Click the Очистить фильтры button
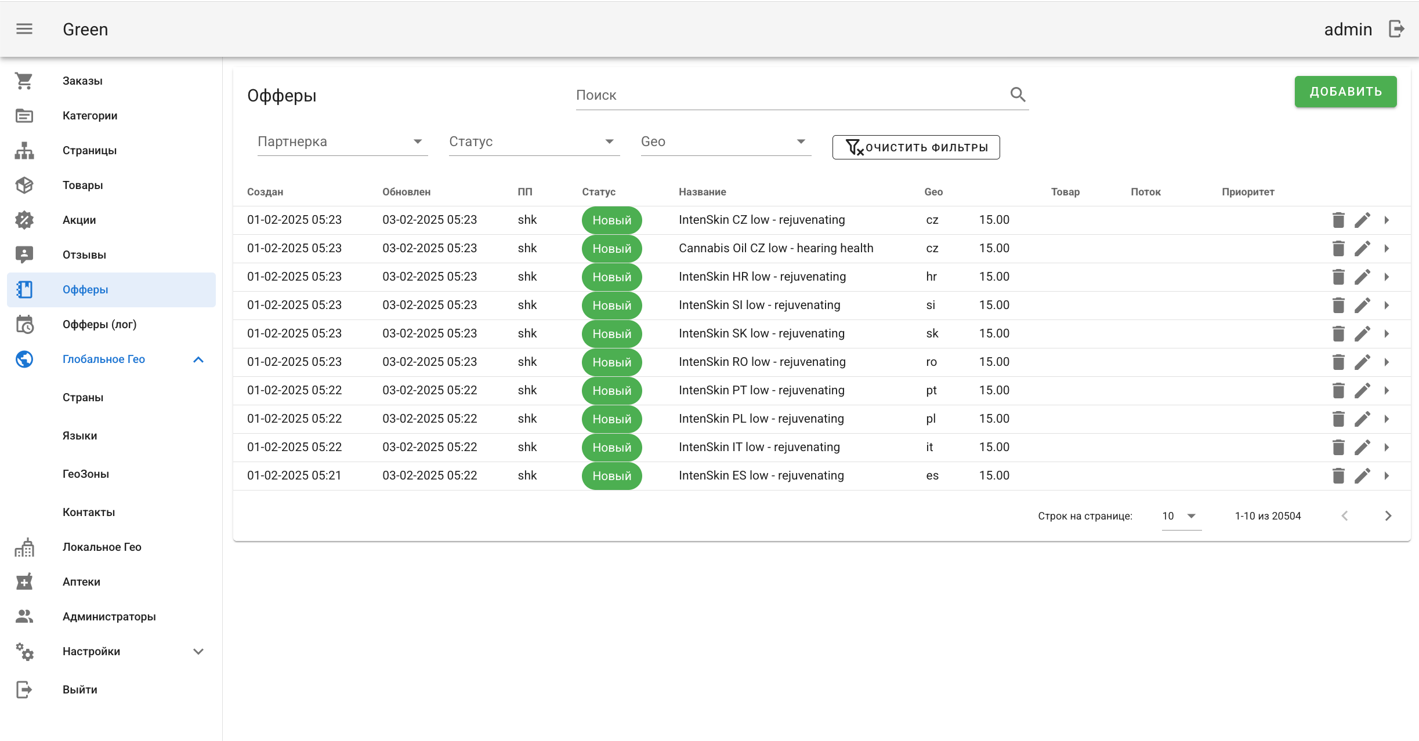 915,147
